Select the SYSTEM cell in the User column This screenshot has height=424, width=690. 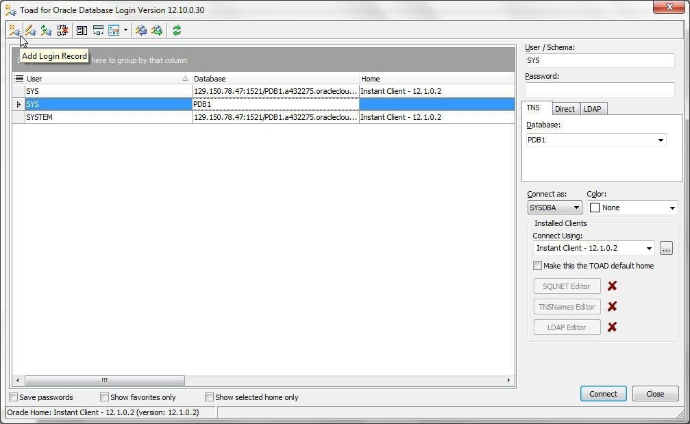pos(108,117)
